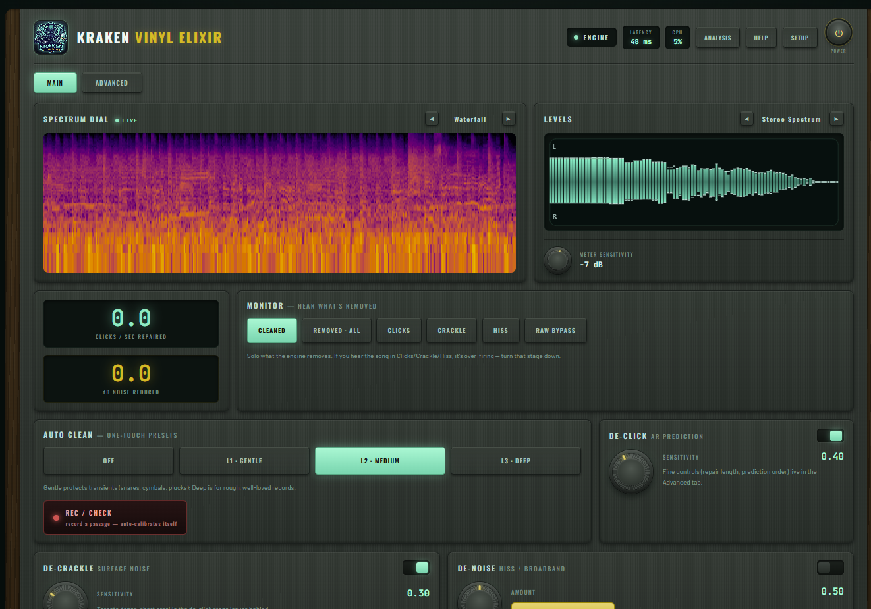Select the L1 · Gentle preset
This screenshot has height=609, width=871.
tap(244, 461)
